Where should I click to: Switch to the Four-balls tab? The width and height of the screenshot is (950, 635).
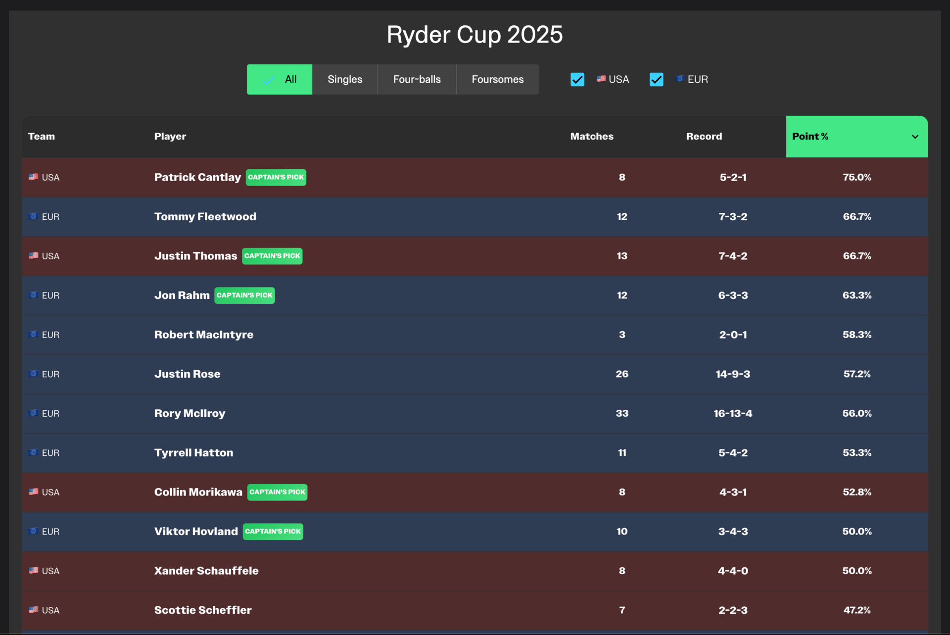point(417,79)
